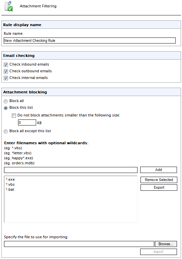The height and width of the screenshot is (259, 182).
Task: Select the *.exe list entry
Action: 10,179
